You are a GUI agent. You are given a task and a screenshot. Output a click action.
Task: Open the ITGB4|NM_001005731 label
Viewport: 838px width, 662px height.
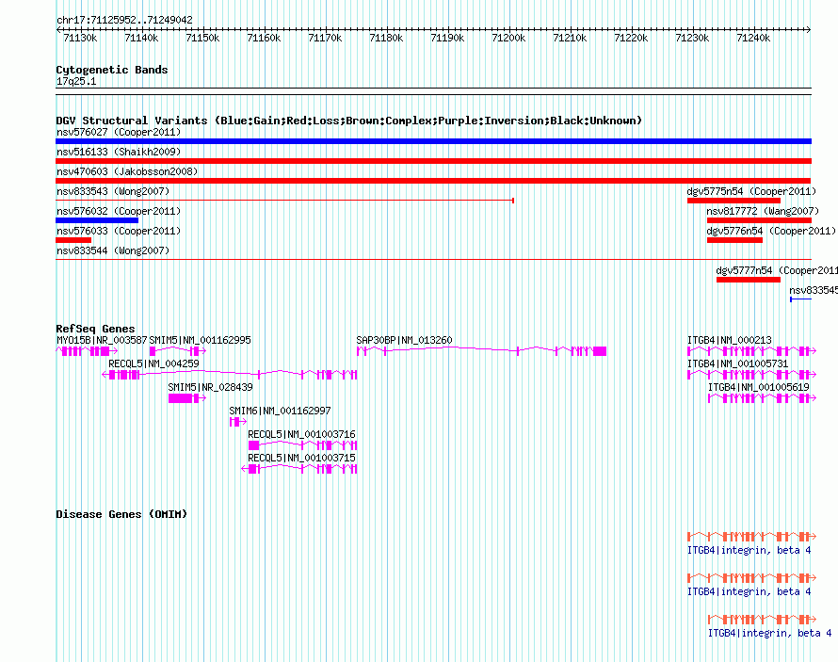(x=737, y=363)
